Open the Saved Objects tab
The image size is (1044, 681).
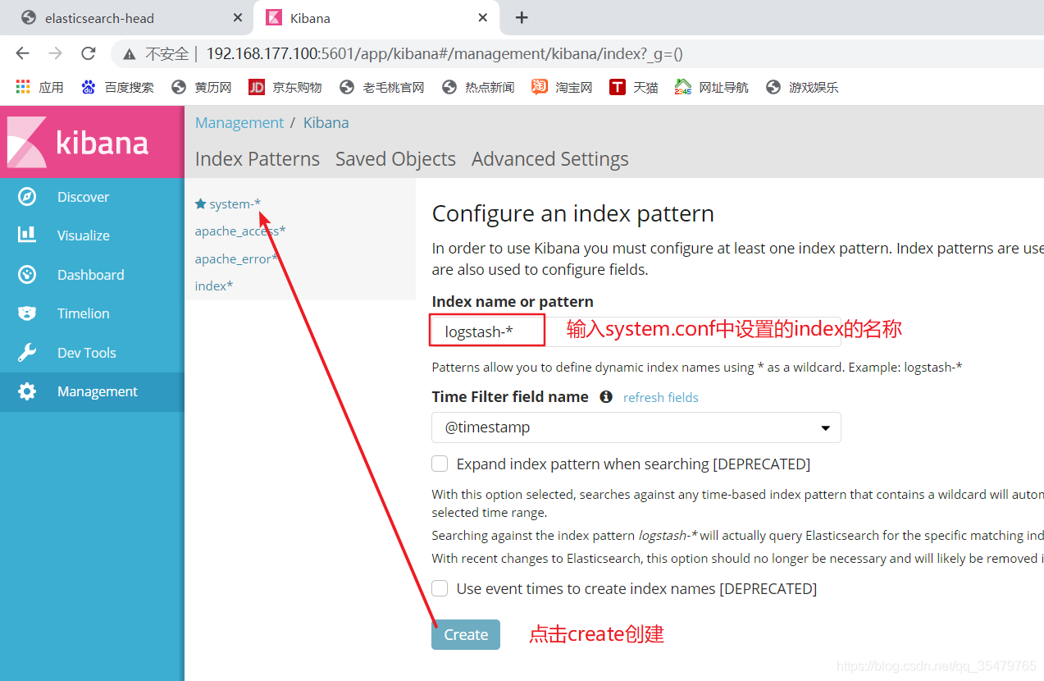[x=395, y=158]
